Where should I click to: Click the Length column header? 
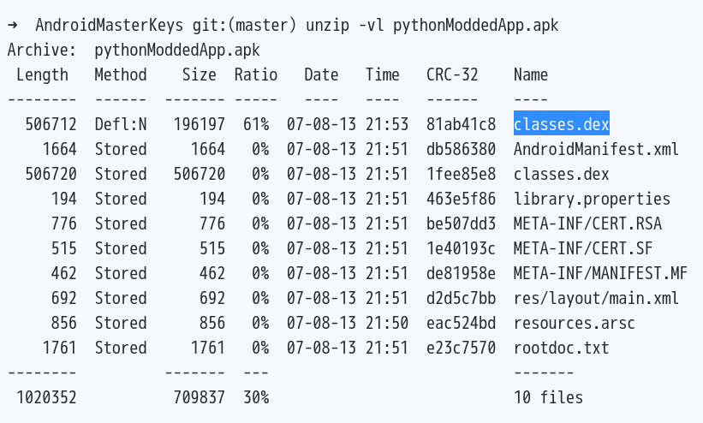pyautogui.click(x=42, y=74)
